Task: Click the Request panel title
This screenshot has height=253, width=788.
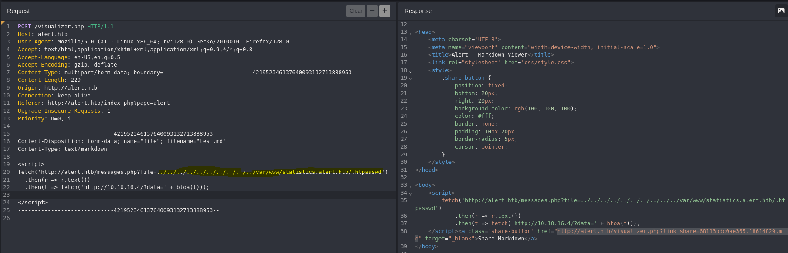Action: tap(18, 11)
